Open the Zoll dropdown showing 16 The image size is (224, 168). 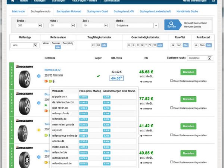[x=96, y=25]
